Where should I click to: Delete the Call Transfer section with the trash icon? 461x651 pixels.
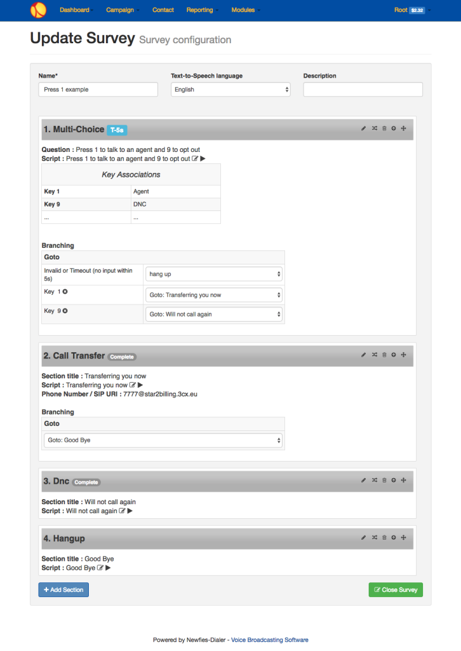(x=384, y=355)
